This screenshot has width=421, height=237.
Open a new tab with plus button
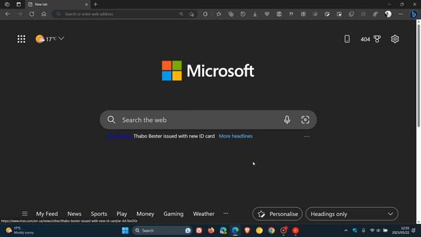(x=95, y=5)
